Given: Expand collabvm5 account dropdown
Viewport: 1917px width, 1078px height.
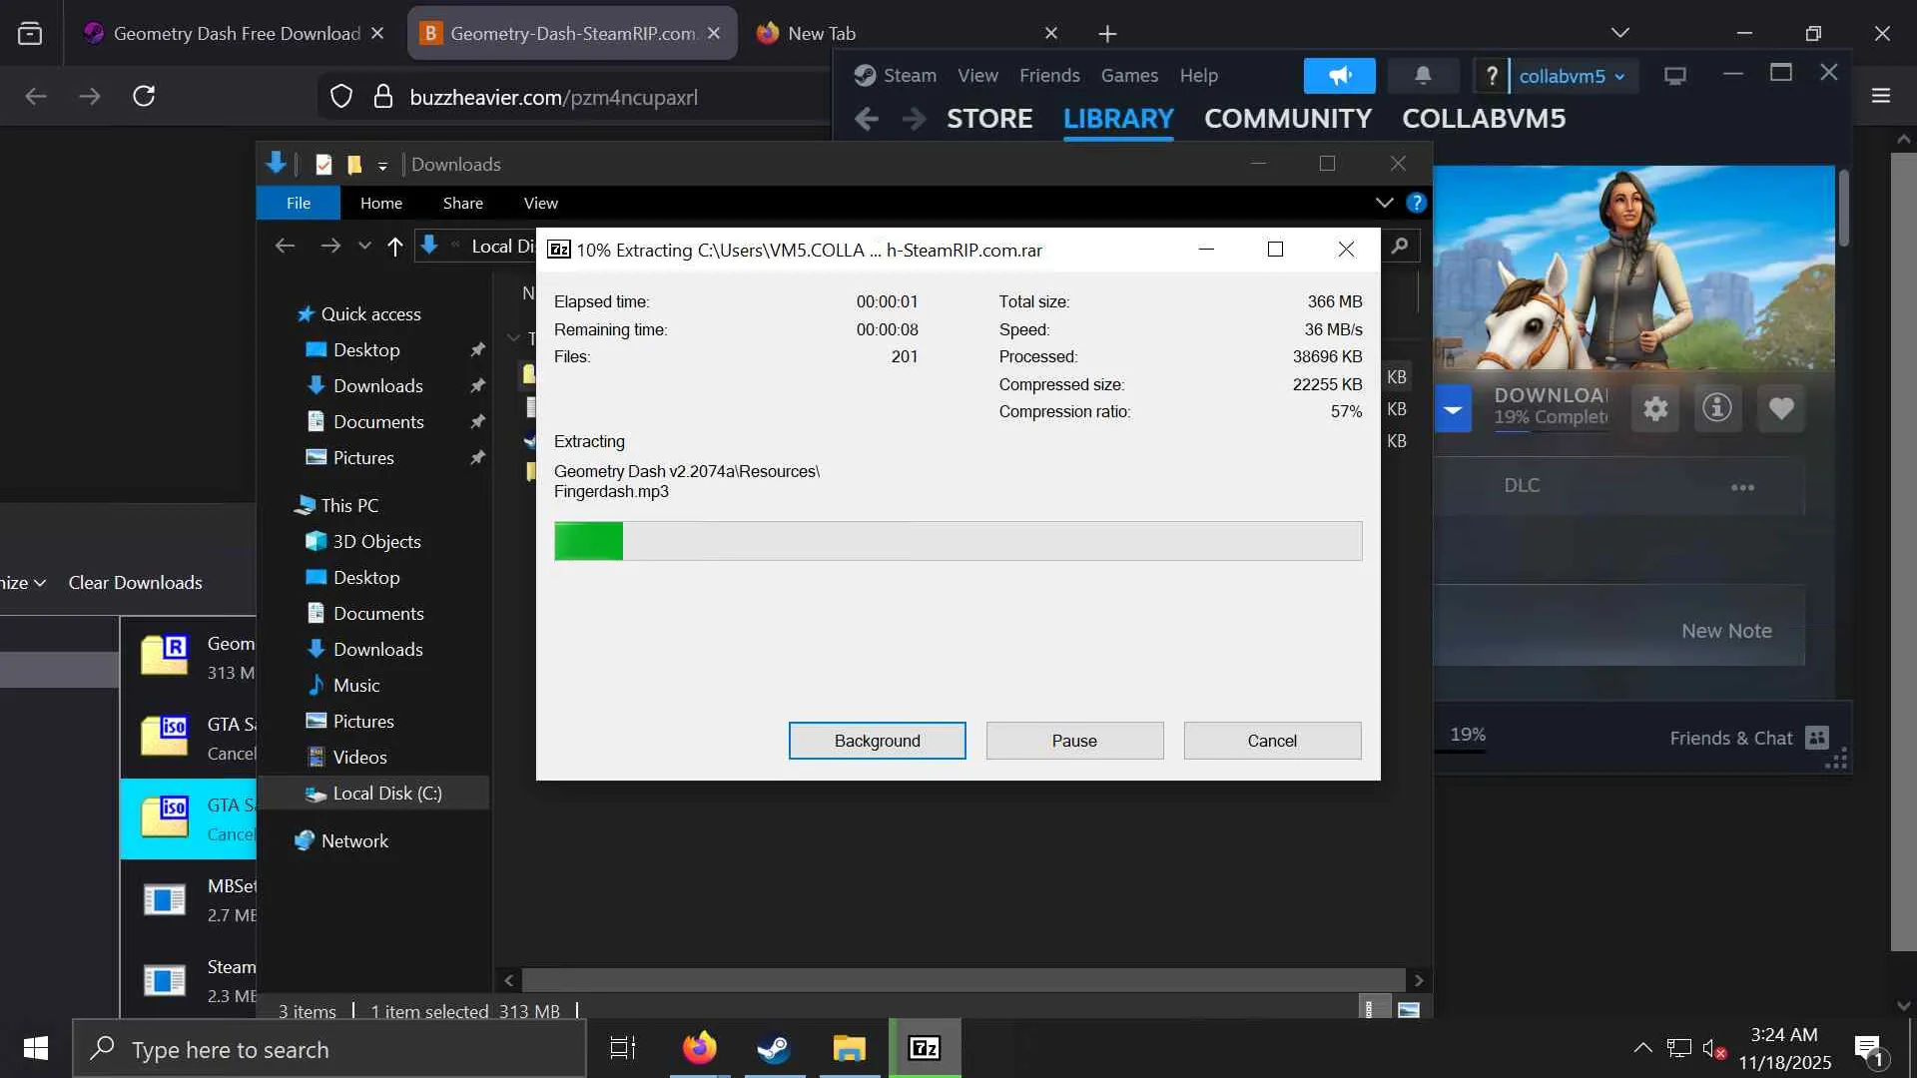Looking at the screenshot, I should pyautogui.click(x=1572, y=76).
